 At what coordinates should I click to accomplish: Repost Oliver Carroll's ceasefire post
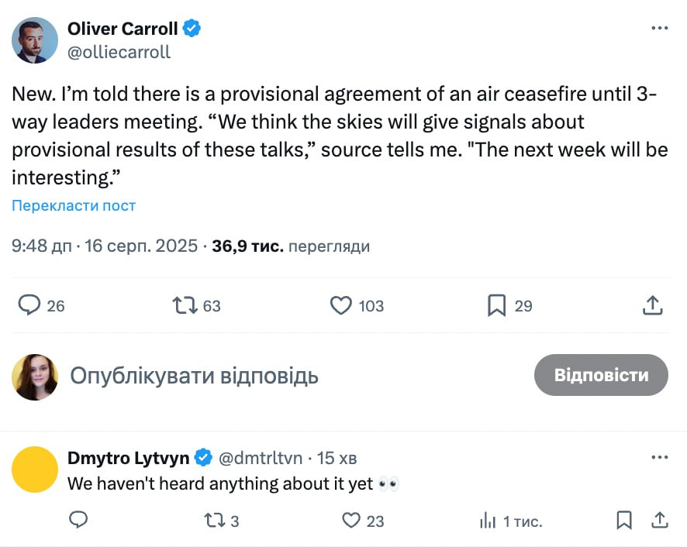pos(185,305)
